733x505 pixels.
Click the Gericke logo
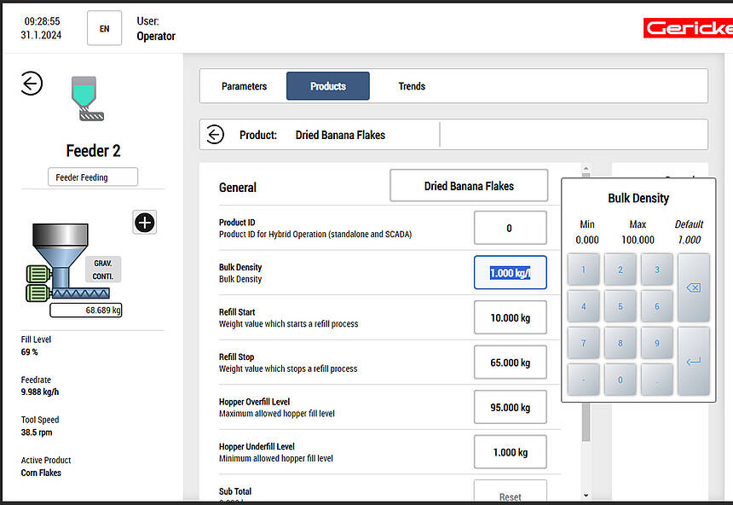click(x=687, y=28)
